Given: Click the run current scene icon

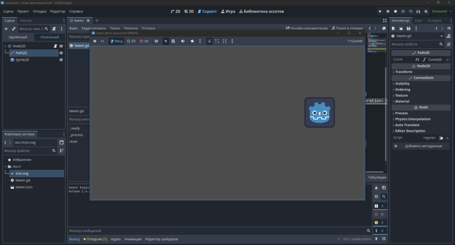Looking at the screenshot, I should [x=418, y=11].
